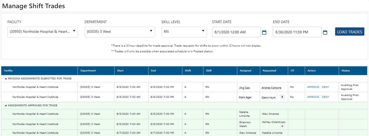This screenshot has height=136, width=369.
Task: Open the End Date calendar picker
Action: pos(325,32)
